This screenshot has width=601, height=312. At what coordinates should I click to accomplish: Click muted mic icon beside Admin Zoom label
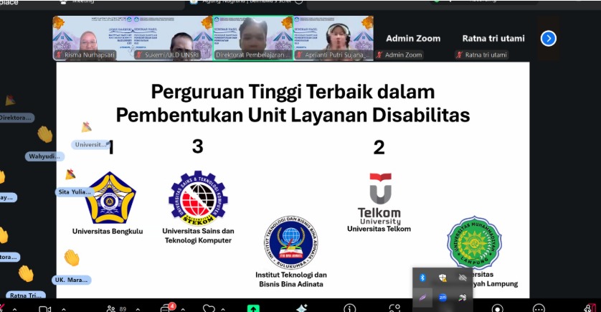(x=379, y=55)
